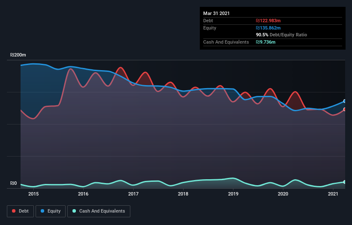Select the 2019 x-axis label
The image size is (352, 225).
click(x=233, y=194)
